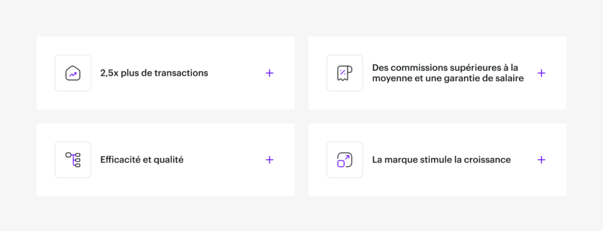The image size is (603, 231).
Task: Expand the commissions card with its plus sign
Action: pos(542,73)
